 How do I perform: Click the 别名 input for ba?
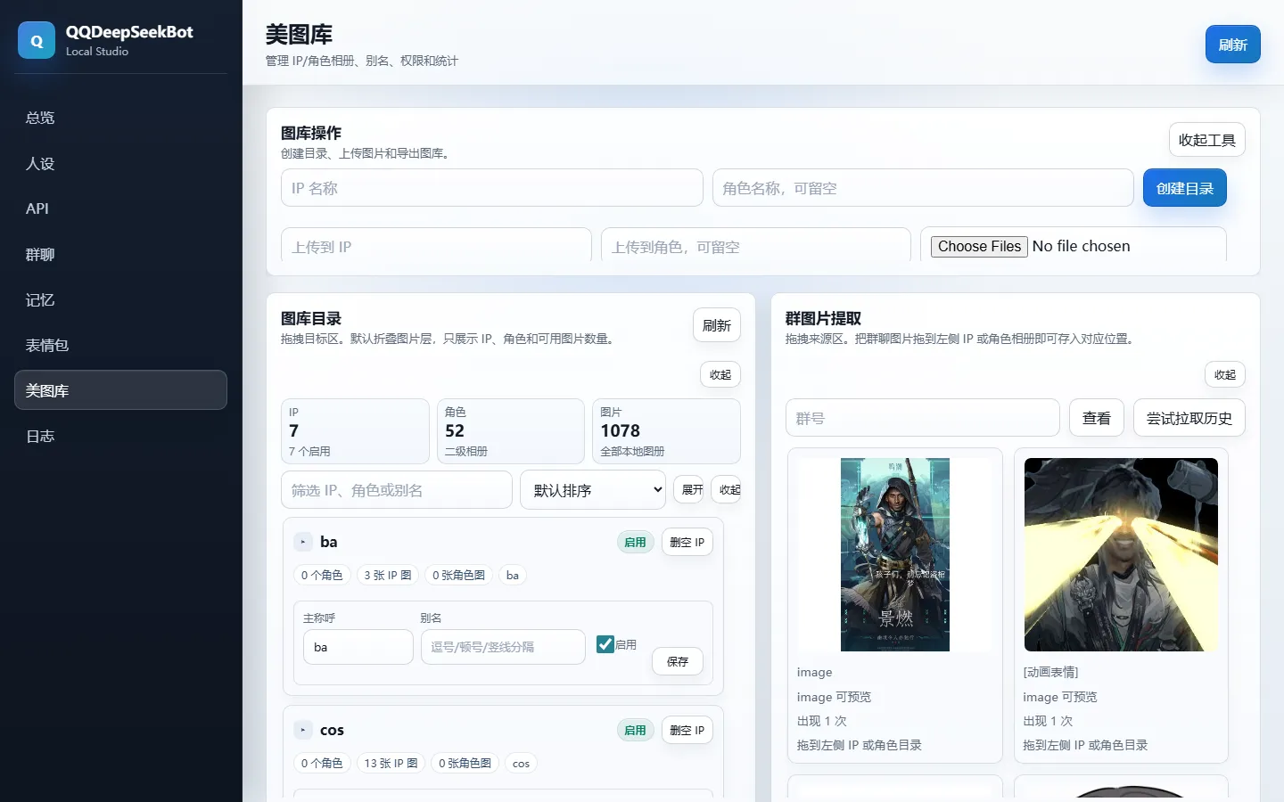(503, 647)
